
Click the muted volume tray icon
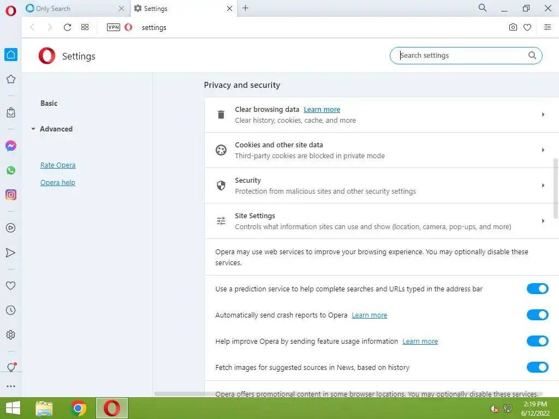click(494, 409)
